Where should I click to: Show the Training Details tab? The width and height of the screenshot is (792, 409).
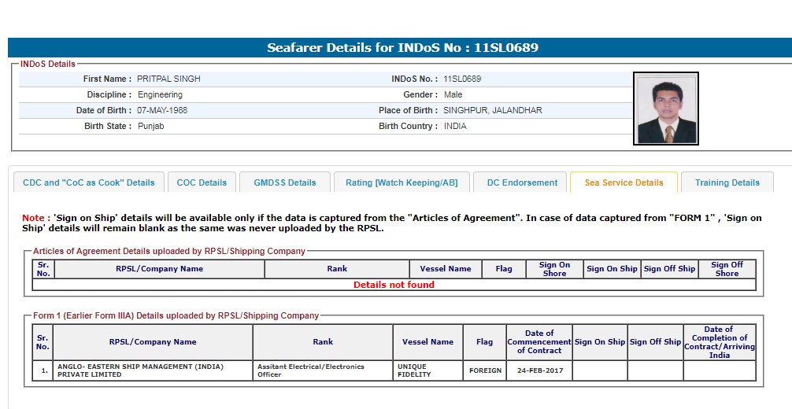click(727, 182)
